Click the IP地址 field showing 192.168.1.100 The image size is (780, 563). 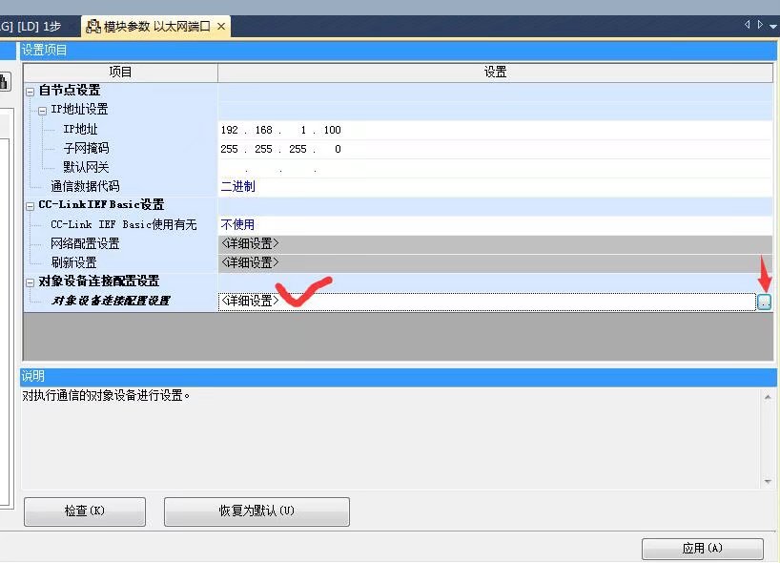pos(281,130)
